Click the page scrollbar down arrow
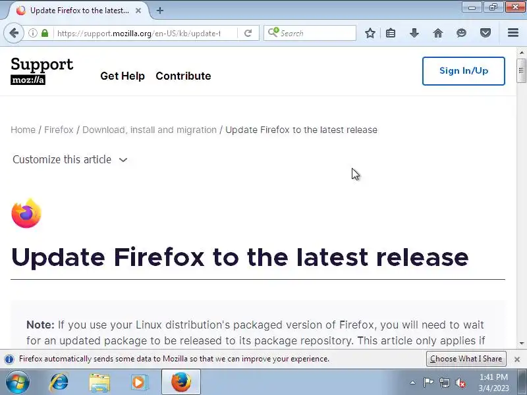Image resolution: width=527 pixels, height=395 pixels. pyautogui.click(x=522, y=343)
